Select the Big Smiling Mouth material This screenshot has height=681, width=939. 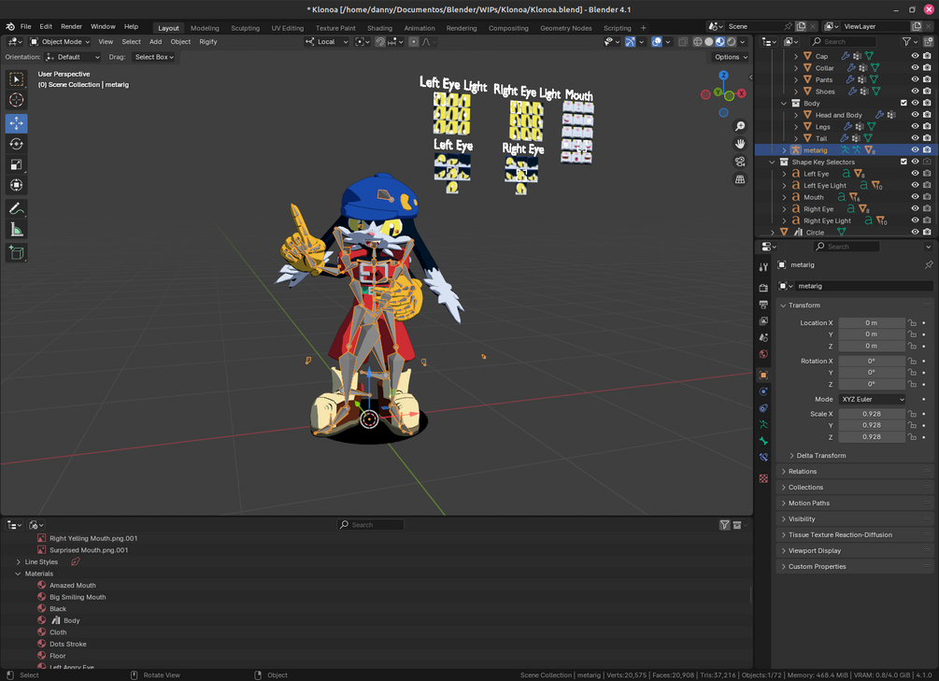tap(78, 597)
